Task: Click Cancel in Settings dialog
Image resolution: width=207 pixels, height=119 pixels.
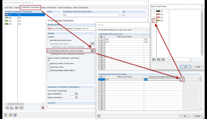Action: [x=197, y=116]
